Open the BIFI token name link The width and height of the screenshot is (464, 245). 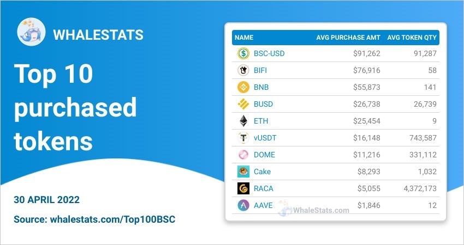[260, 70]
